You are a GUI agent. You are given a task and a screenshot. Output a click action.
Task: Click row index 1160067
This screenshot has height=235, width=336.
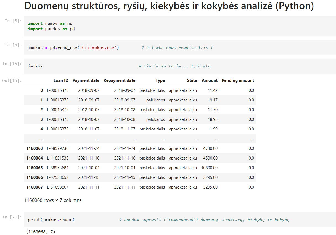coord(35,187)
